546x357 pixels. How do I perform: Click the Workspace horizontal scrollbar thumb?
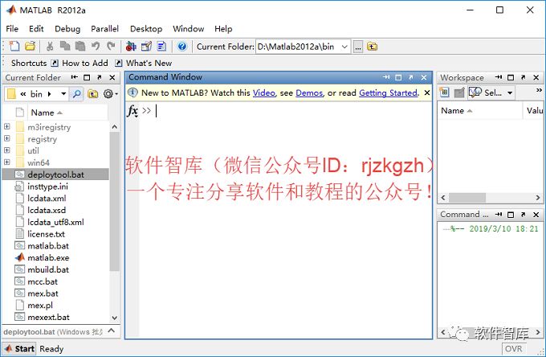(467, 198)
